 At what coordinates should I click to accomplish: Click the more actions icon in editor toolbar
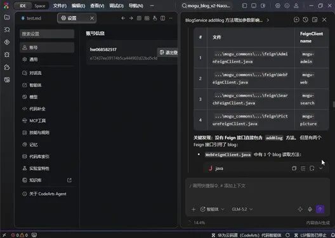(171, 18)
